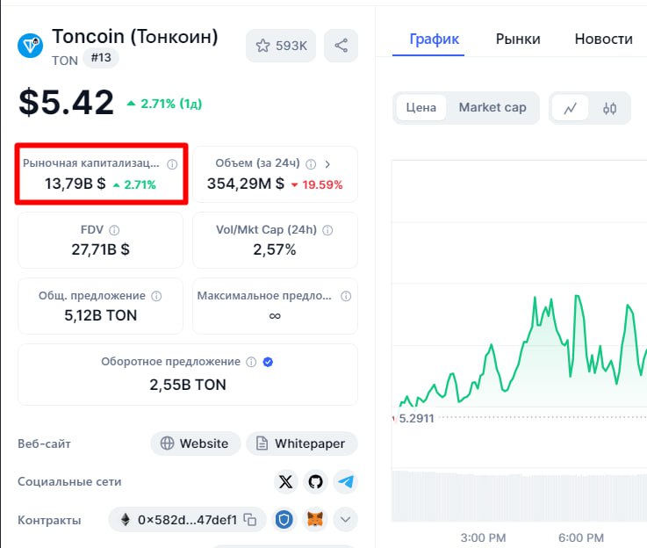Click the 354,29M $ volume value
647x548 pixels.
coord(246,184)
